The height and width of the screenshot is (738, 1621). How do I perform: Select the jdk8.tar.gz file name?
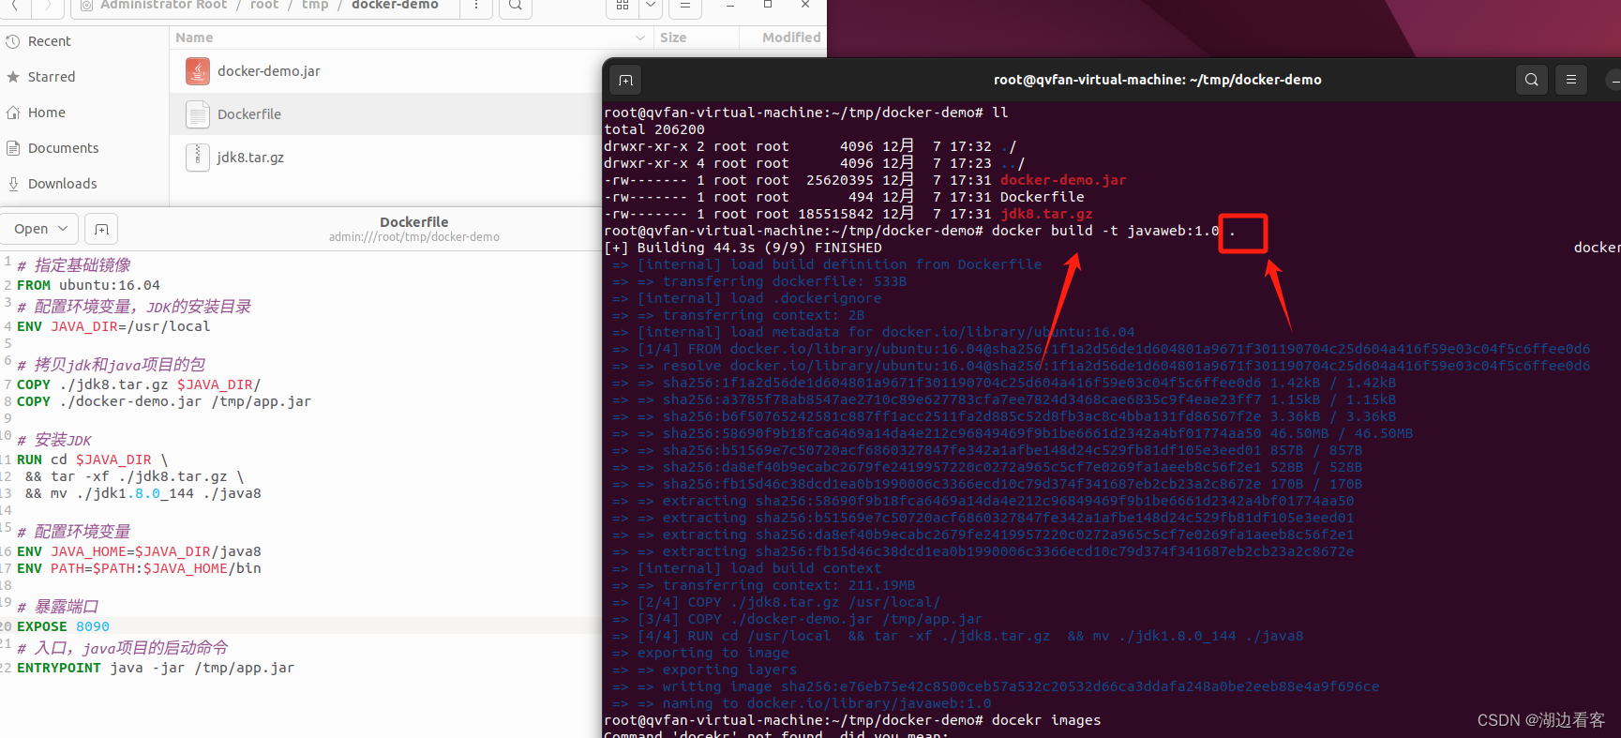[250, 158]
